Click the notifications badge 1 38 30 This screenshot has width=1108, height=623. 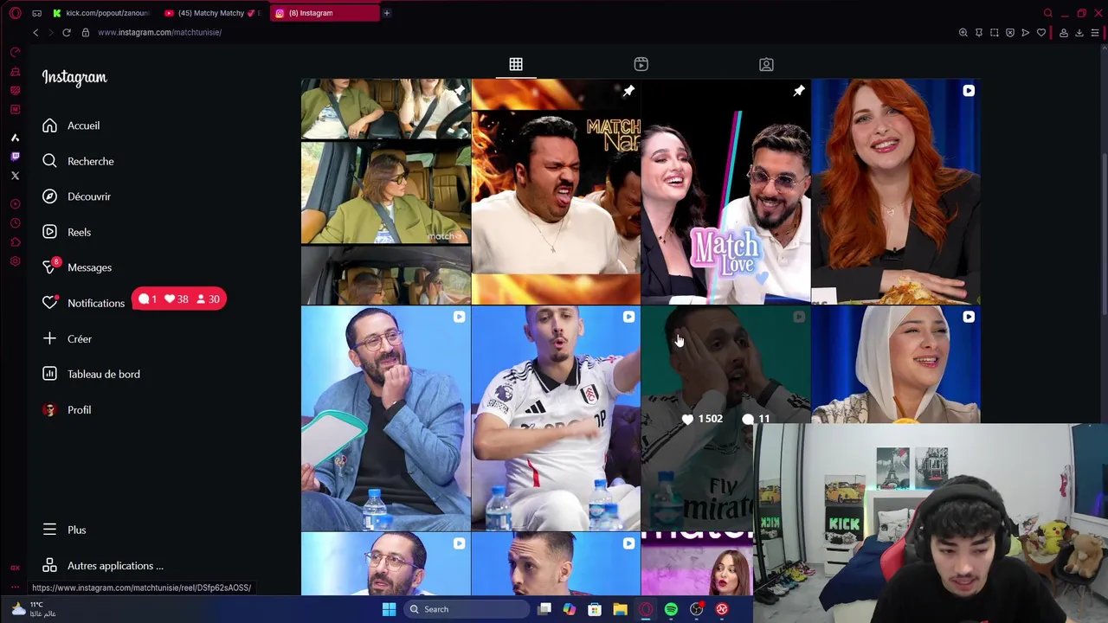[x=179, y=299]
